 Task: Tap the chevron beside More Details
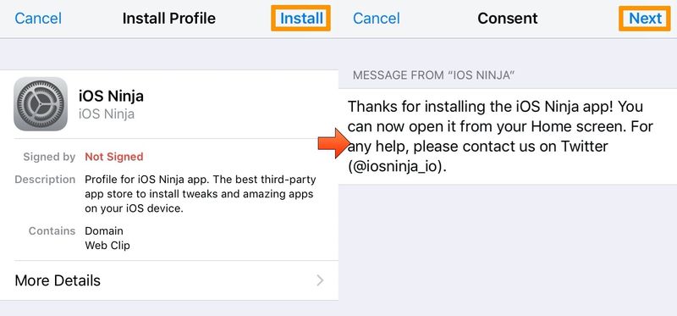(320, 280)
